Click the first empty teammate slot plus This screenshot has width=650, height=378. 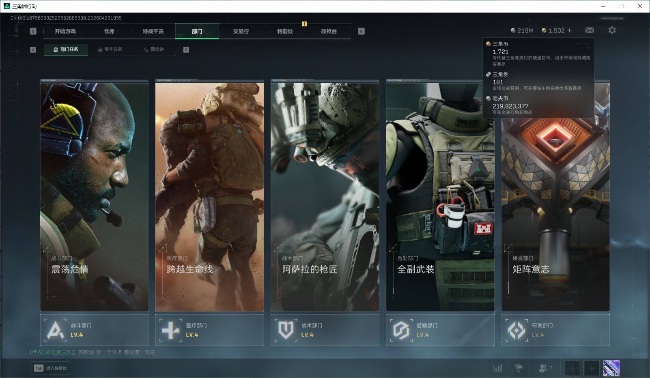572,368
